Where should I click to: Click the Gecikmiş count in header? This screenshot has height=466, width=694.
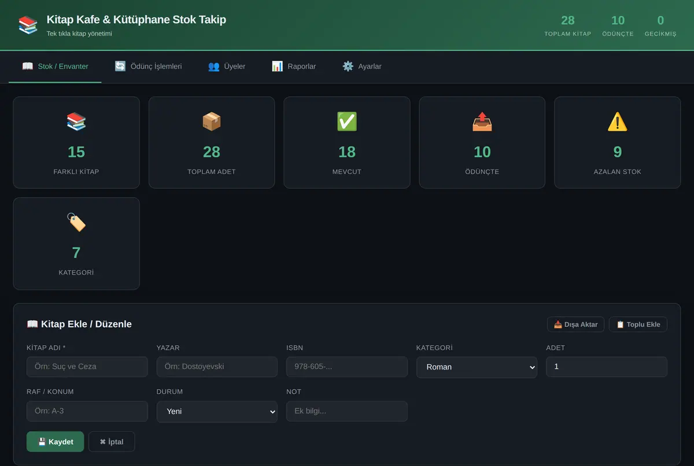[660, 21]
